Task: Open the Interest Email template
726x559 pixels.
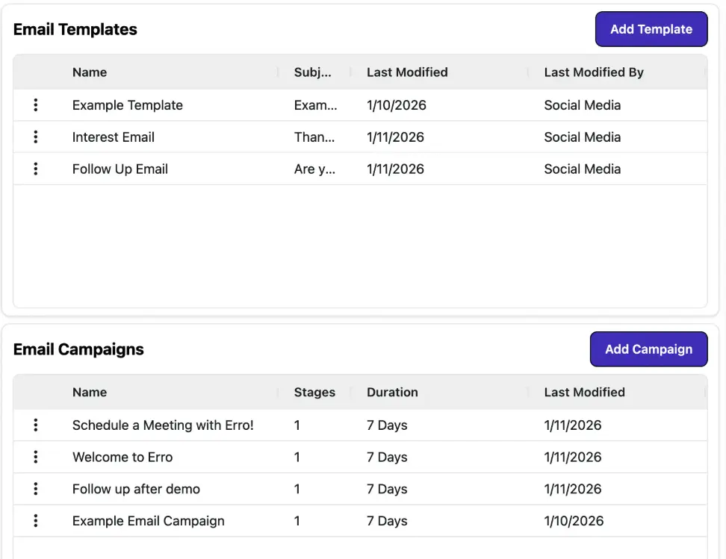Action: (x=113, y=137)
